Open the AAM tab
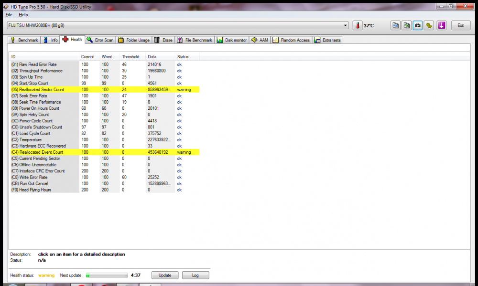Image resolution: width=478 pixels, height=286 pixels. (260, 40)
